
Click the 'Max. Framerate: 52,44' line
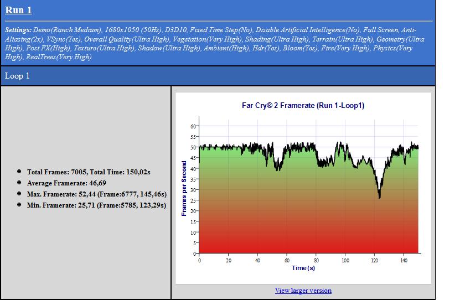coord(97,194)
